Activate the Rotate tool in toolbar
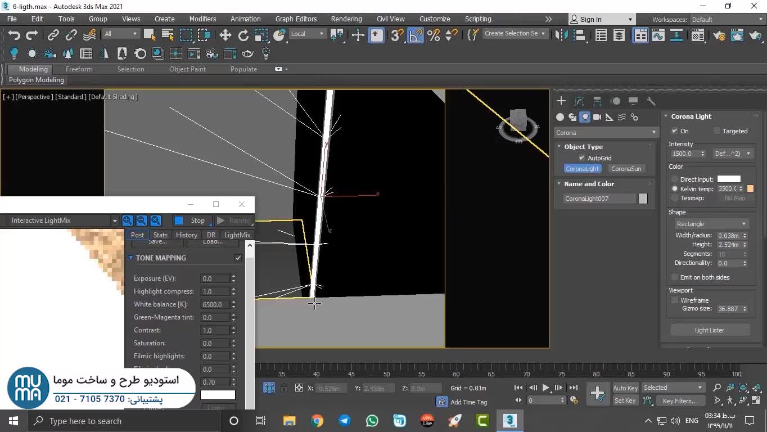The image size is (767, 432). [243, 35]
